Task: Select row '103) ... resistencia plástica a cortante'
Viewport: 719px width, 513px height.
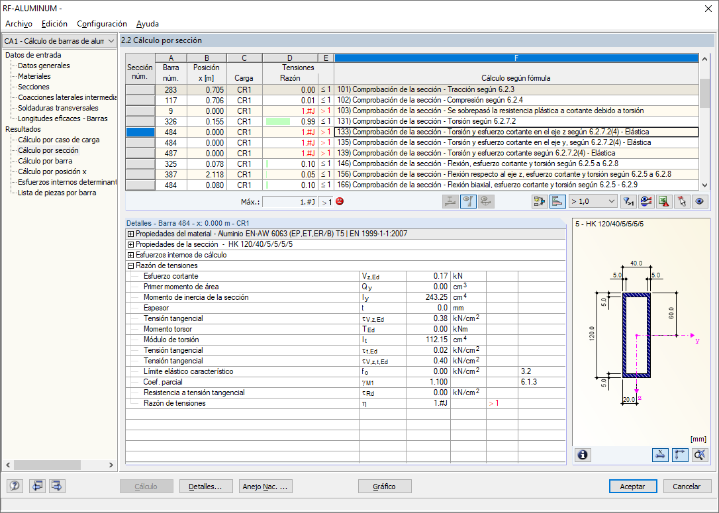Action: pos(516,111)
